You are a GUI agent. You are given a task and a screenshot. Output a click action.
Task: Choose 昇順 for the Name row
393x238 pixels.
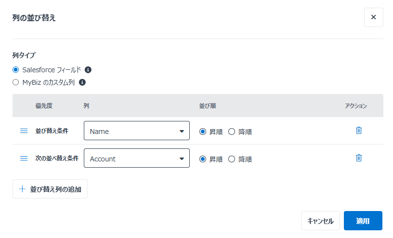[203, 132]
